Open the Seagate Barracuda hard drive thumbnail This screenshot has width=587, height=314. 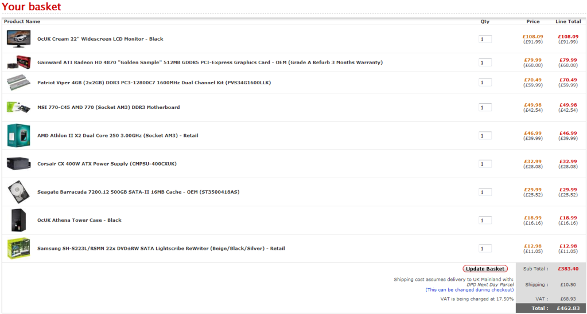(19, 192)
